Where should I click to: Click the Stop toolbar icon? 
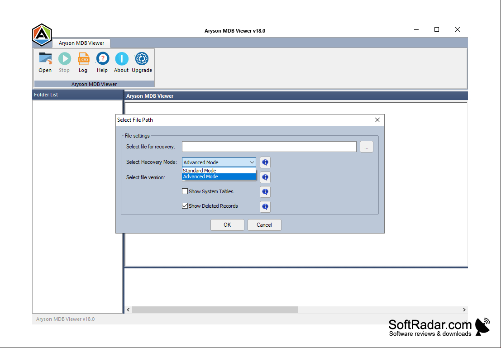point(65,59)
